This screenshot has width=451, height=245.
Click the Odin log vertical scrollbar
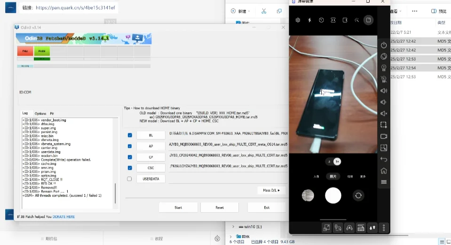pos(115,193)
